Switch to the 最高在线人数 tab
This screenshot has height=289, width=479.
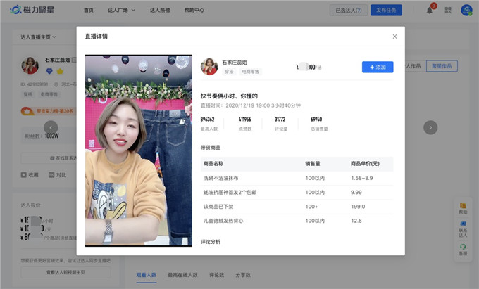coord(182,275)
